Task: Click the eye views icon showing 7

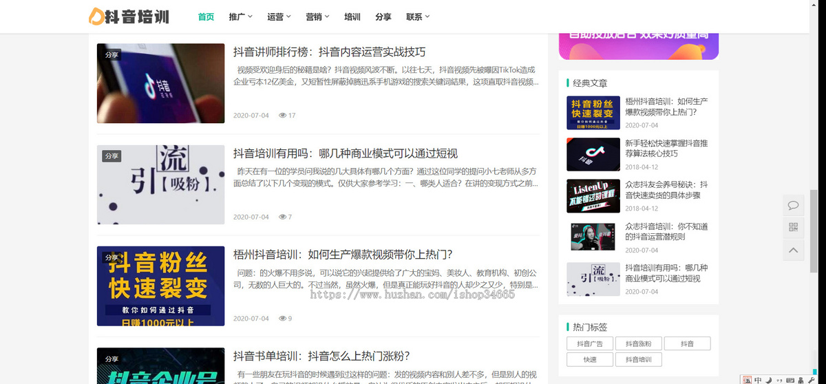Action: pos(282,217)
